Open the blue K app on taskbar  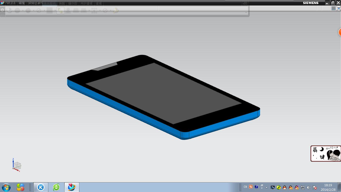point(41,187)
